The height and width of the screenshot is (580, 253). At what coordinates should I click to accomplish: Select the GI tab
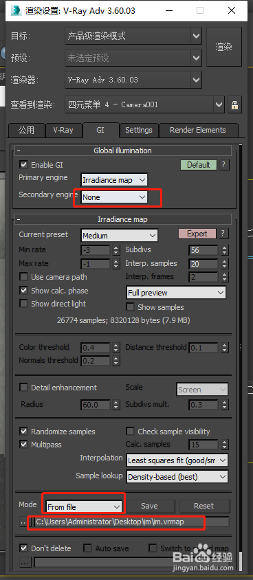click(100, 130)
